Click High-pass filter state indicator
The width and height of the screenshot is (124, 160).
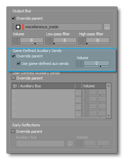(84, 41)
